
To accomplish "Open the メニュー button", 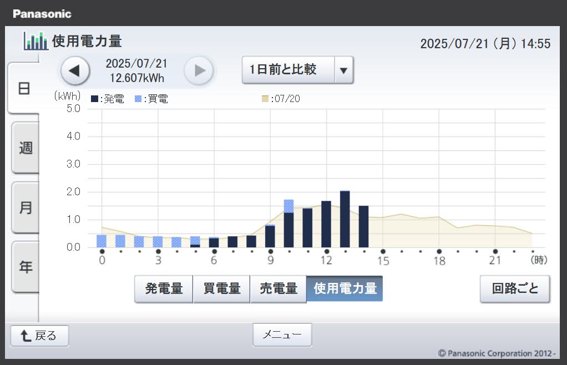I will [x=282, y=334].
